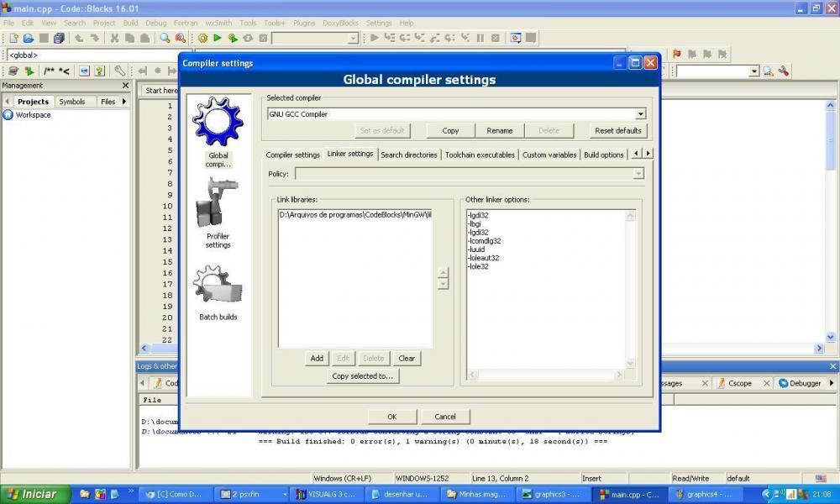840x504 pixels.
Task: Open the DoxyBlocks menu
Action: pos(340,23)
